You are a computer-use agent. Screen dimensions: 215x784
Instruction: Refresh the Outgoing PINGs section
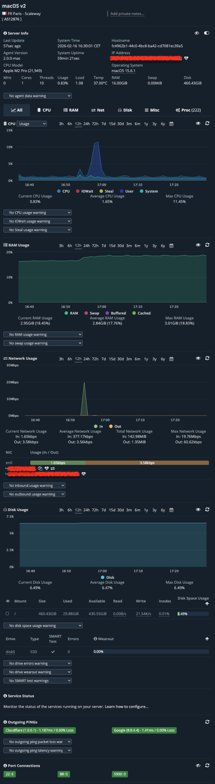pos(207,722)
